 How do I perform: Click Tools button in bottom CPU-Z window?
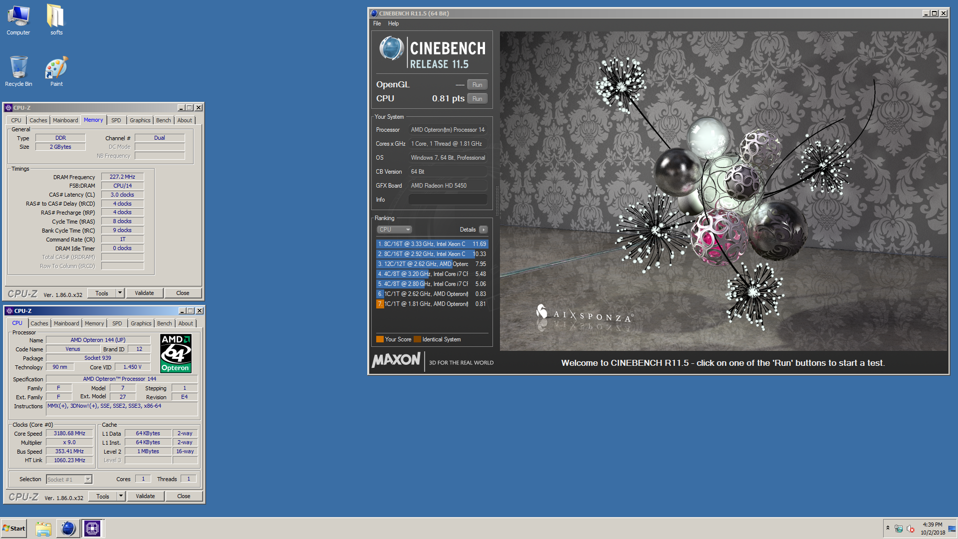point(103,496)
